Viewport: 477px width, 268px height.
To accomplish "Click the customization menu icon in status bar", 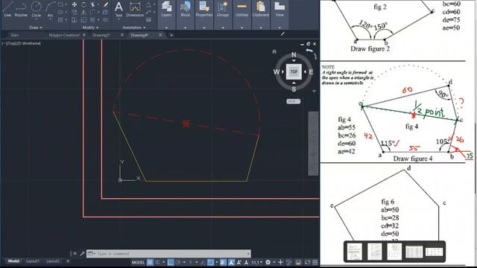I will coord(315,262).
